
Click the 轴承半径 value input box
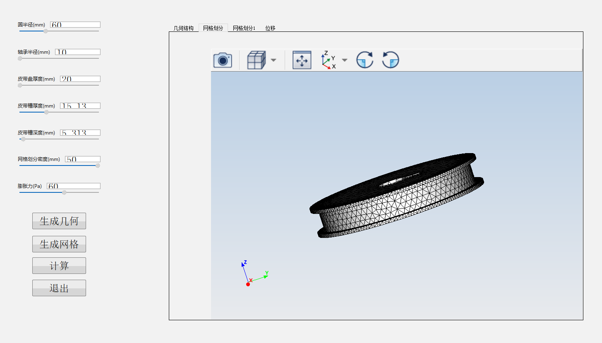[77, 52]
